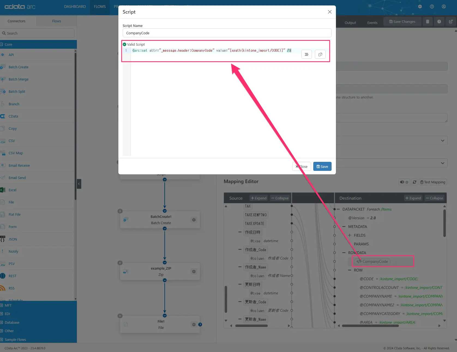Viewport: 457px width, 352px height.
Task: Click the Test Mapping button
Action: [432, 182]
